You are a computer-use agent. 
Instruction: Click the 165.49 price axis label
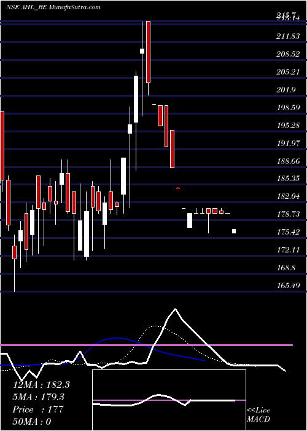[x=288, y=285]
